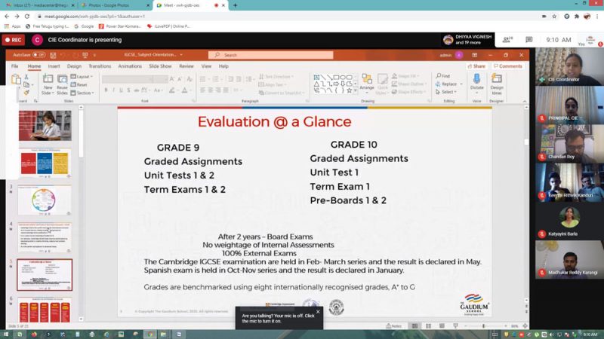Viewport: 604px width, 339px height.
Task: Switch to the Insert tab
Action: 54,66
